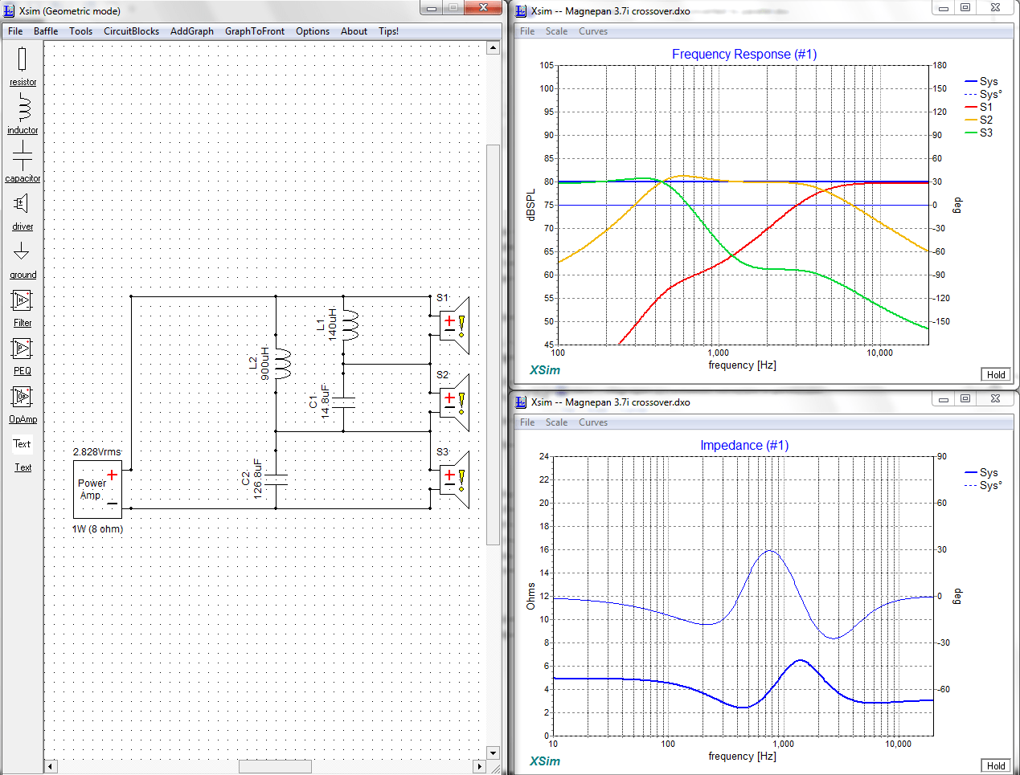Click the Xsim app icon in main title bar

10,10
